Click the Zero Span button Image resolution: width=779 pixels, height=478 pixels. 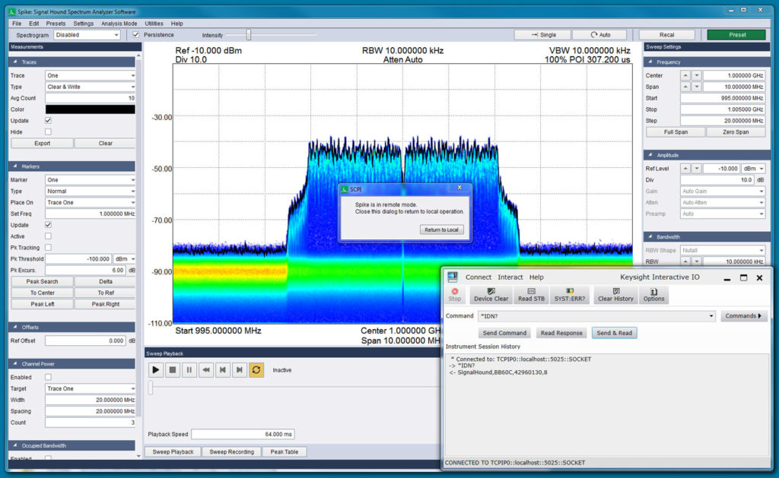click(x=735, y=131)
